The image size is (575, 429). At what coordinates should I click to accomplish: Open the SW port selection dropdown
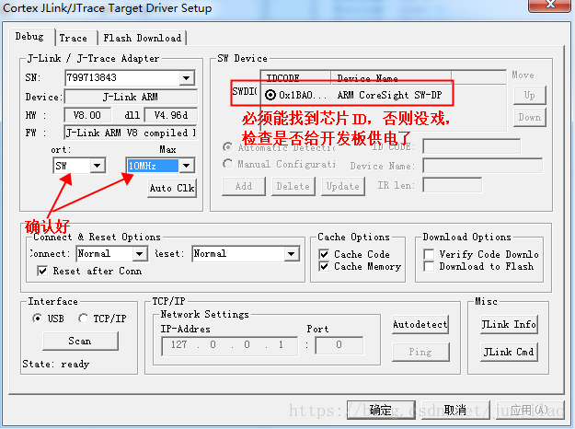click(x=97, y=166)
